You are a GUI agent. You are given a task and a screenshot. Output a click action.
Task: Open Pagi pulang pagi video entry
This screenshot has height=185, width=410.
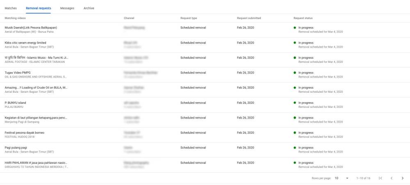(16, 148)
